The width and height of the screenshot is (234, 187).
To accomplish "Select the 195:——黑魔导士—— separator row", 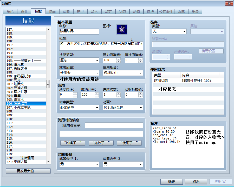I will click(x=26, y=61).
